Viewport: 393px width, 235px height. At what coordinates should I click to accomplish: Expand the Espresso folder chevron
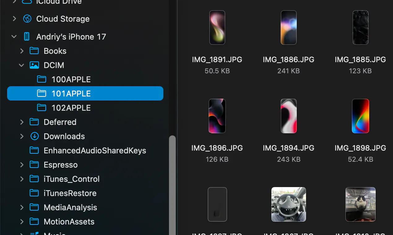click(22, 165)
